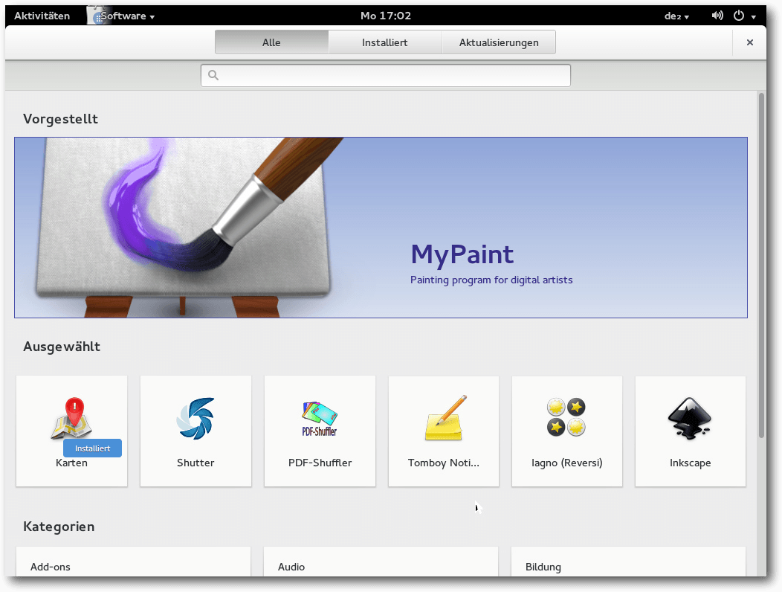Click the 'Tomboy Noti...' label text

point(444,463)
